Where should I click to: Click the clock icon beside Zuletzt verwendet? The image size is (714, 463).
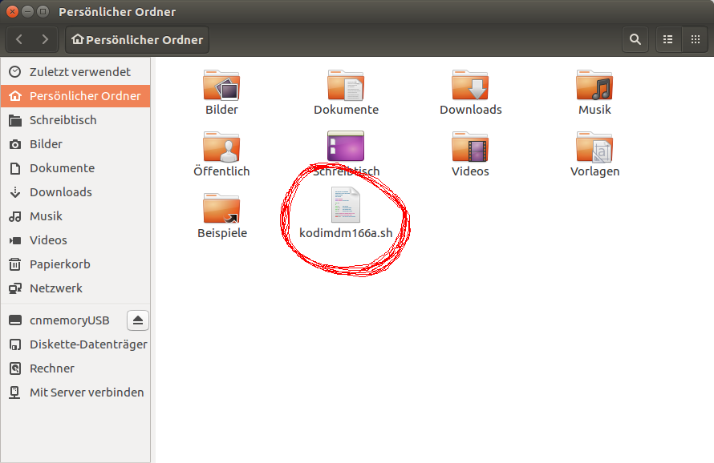(x=15, y=72)
